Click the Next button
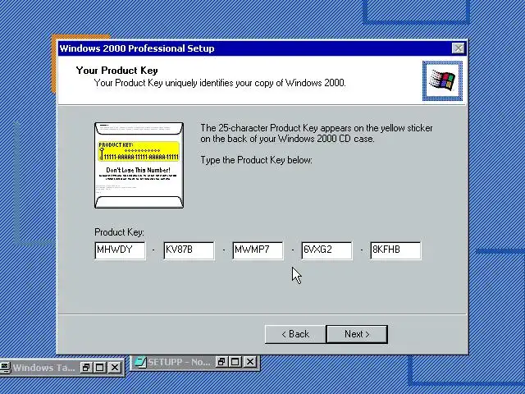 click(357, 334)
